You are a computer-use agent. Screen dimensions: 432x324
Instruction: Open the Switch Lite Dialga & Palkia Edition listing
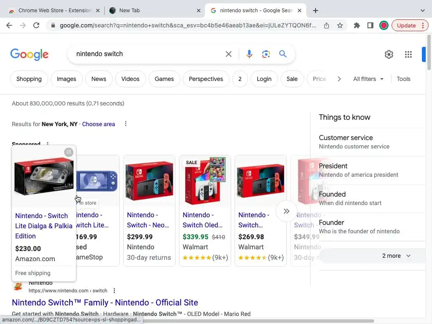point(44,226)
